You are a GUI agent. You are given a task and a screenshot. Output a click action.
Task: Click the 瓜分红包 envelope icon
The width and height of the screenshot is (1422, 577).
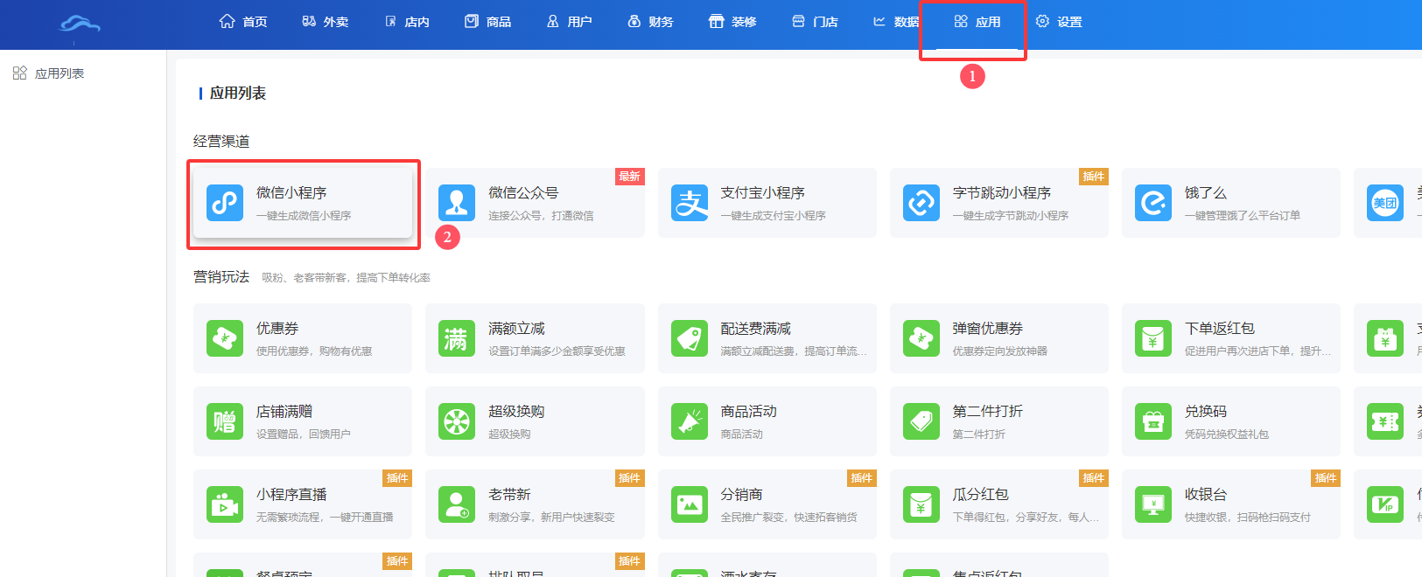(x=921, y=504)
